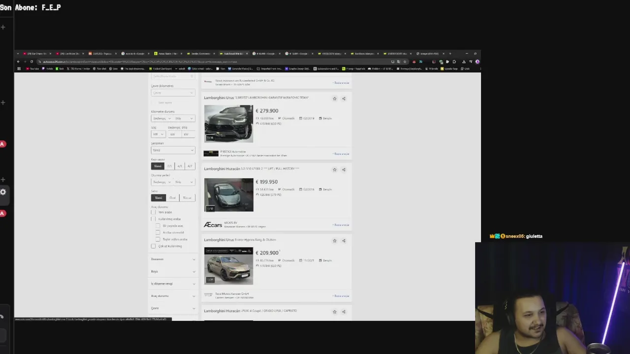Screen dimensions: 630x354
Task: Expand the Donanım filter section
Action: [x=173, y=259]
